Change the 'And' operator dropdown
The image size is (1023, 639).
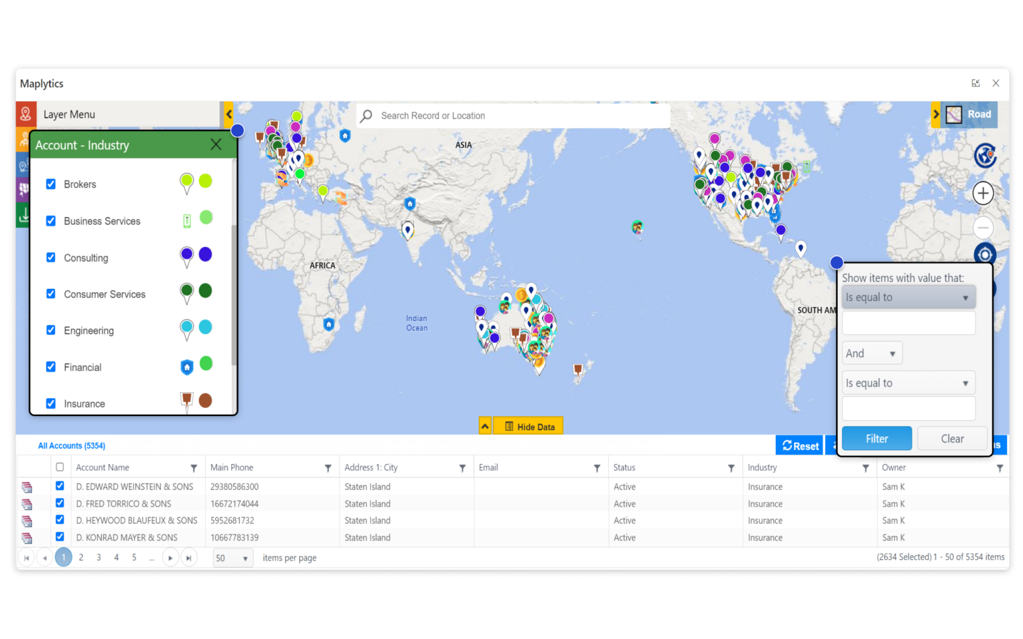coord(871,353)
